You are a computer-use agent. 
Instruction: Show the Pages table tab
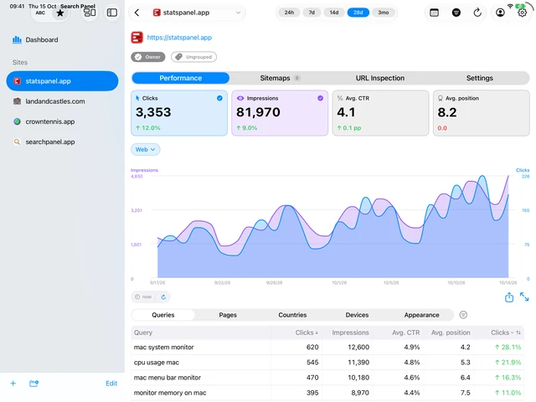click(228, 315)
